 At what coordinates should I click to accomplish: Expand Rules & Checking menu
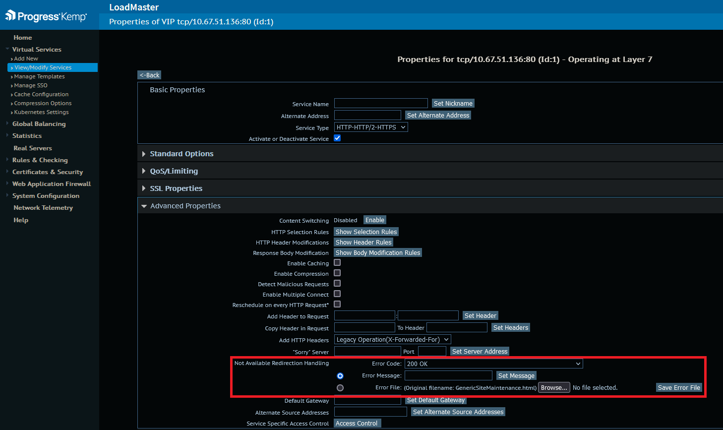[40, 160]
